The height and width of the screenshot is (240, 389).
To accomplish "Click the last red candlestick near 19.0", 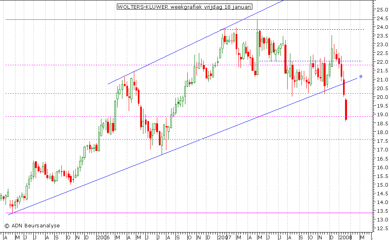I will pos(346,110).
